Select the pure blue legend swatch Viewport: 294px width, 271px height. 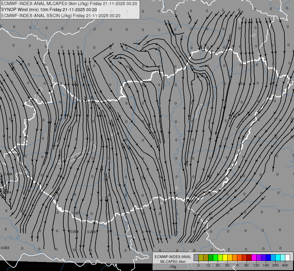268,258
